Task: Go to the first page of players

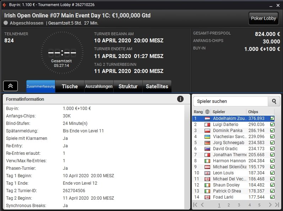Action: coord(195,205)
